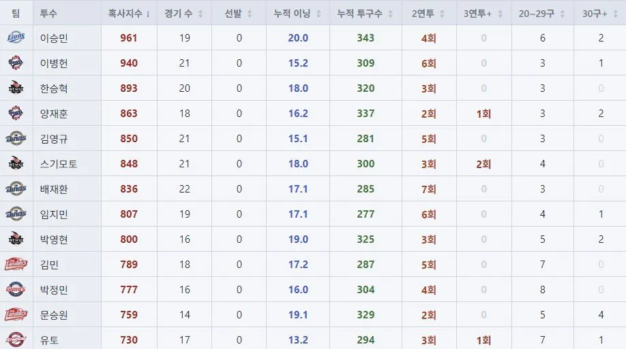Viewport: 626px width, 349px height.
Task: Click 누적 이닝 value 19.1
Action: click(x=298, y=315)
